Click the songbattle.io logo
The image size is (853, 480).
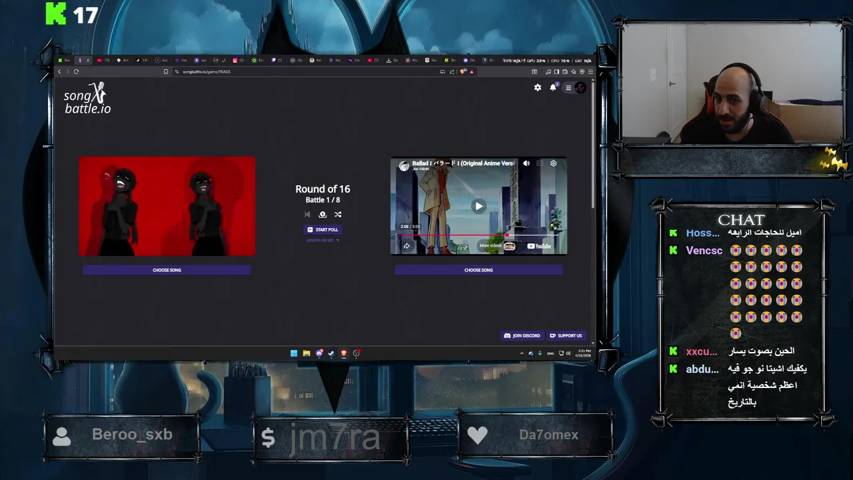coord(87,98)
